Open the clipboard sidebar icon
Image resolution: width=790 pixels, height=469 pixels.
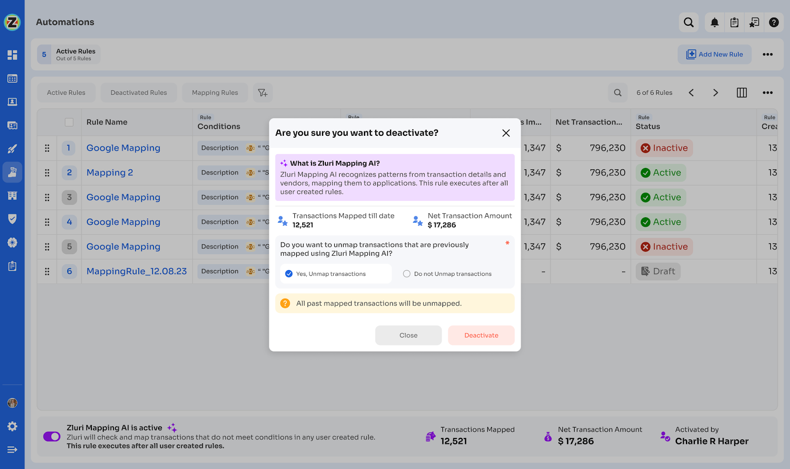click(x=12, y=266)
